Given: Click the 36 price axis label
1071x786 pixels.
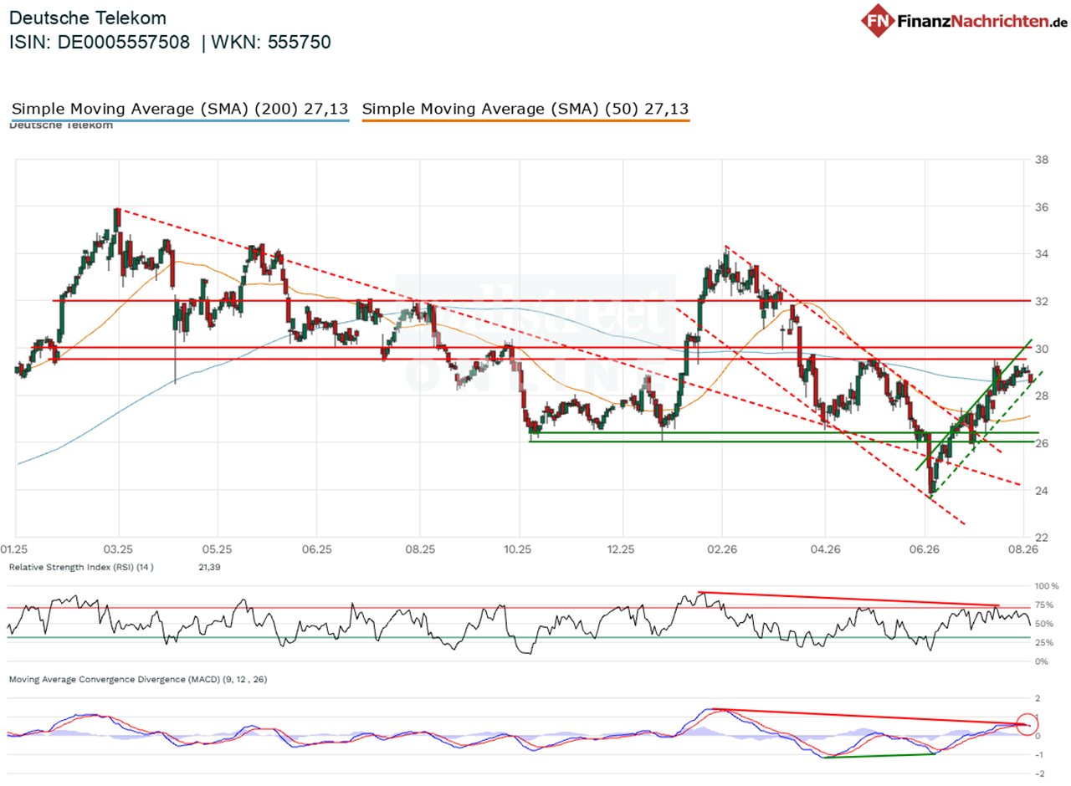Looking at the screenshot, I should tap(1042, 207).
